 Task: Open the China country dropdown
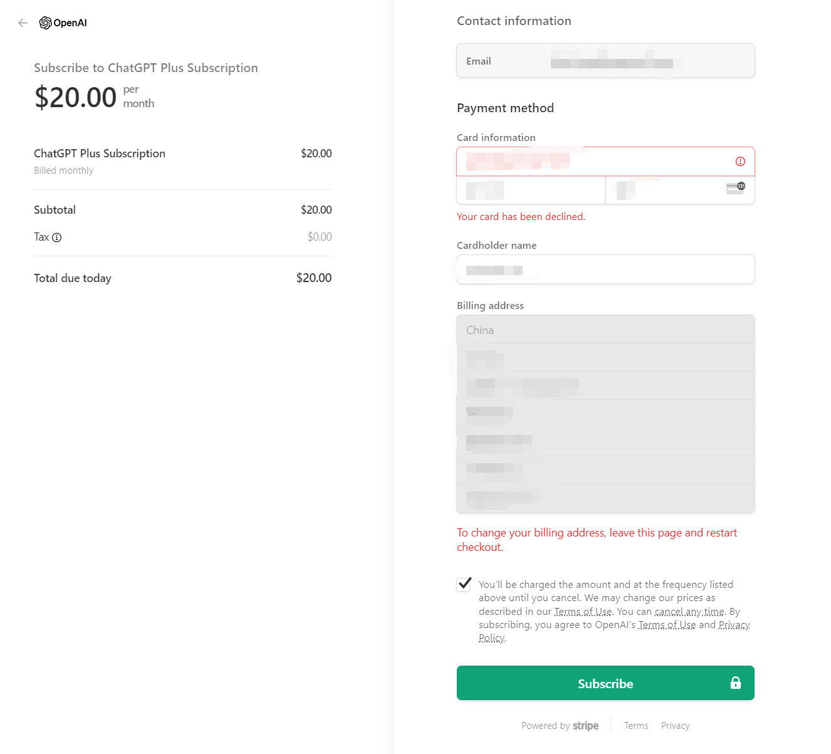point(605,330)
